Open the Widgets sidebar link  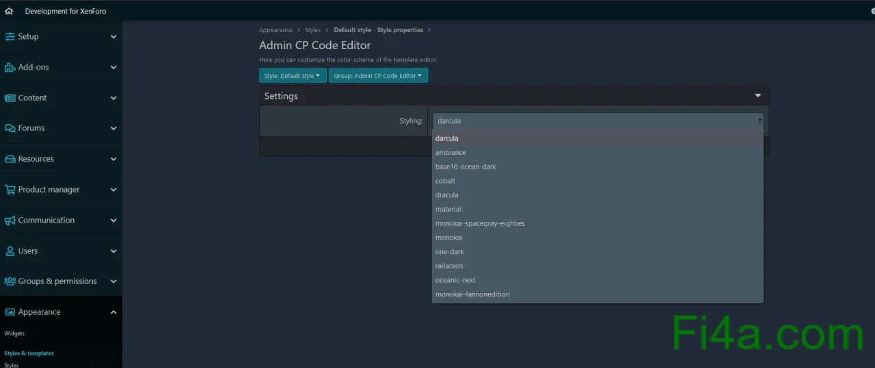point(14,334)
